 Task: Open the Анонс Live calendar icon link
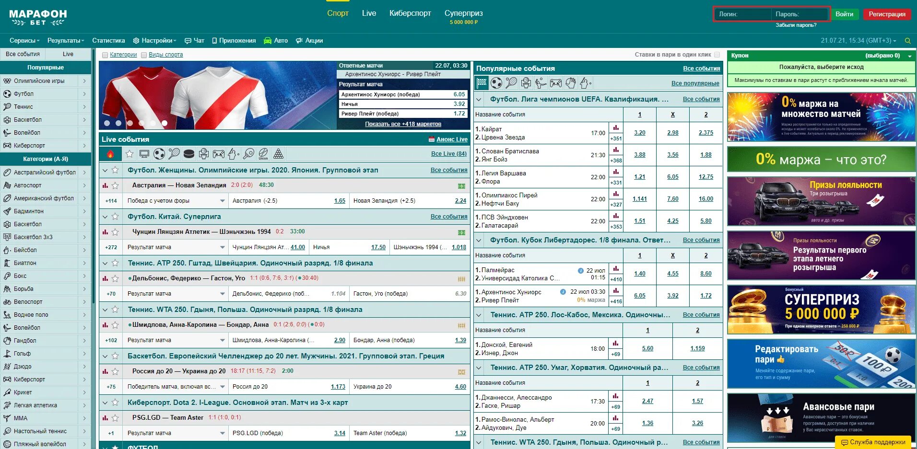coord(432,139)
